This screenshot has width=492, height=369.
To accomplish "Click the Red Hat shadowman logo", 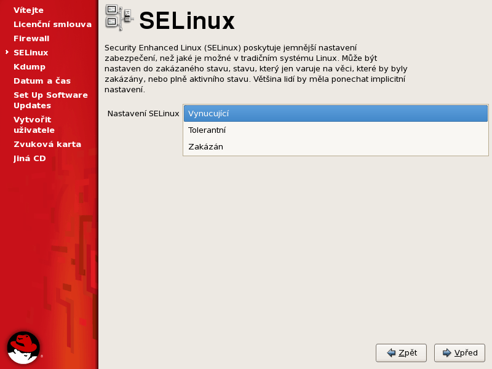I will pos(23,347).
